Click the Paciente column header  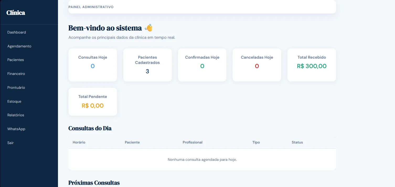(x=132, y=142)
